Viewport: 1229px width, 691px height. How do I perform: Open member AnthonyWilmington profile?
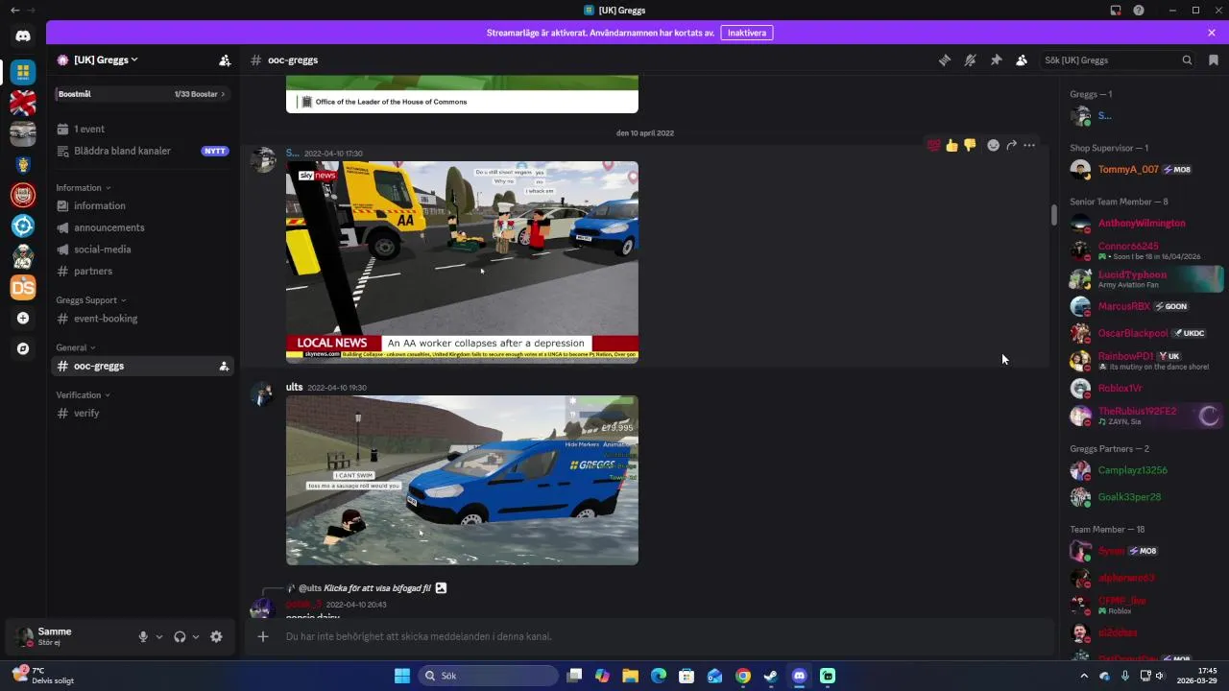click(1144, 223)
